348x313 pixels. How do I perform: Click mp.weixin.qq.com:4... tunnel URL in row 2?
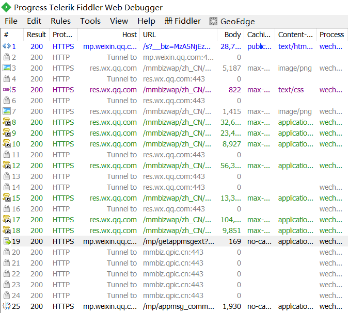[178, 57]
